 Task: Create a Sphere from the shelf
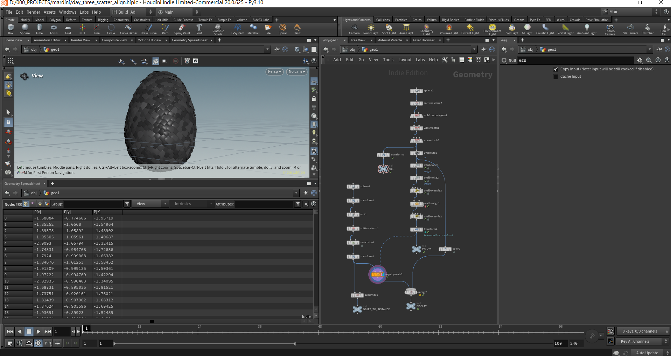pos(25,29)
